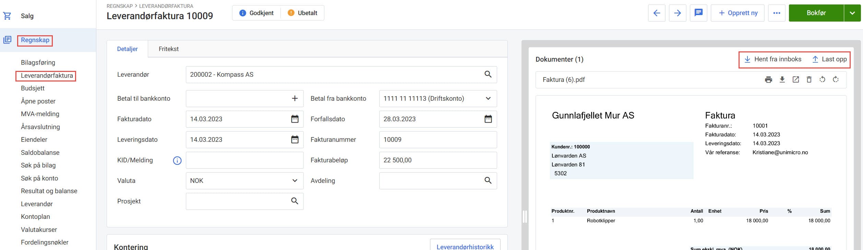Search departments with Avdeling magnifier icon
Image resolution: width=863 pixels, height=250 pixels.
(x=488, y=180)
